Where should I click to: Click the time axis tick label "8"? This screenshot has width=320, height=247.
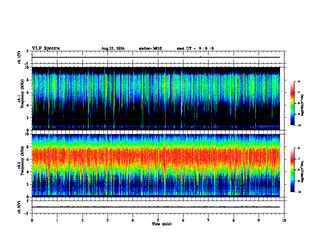[234, 220]
